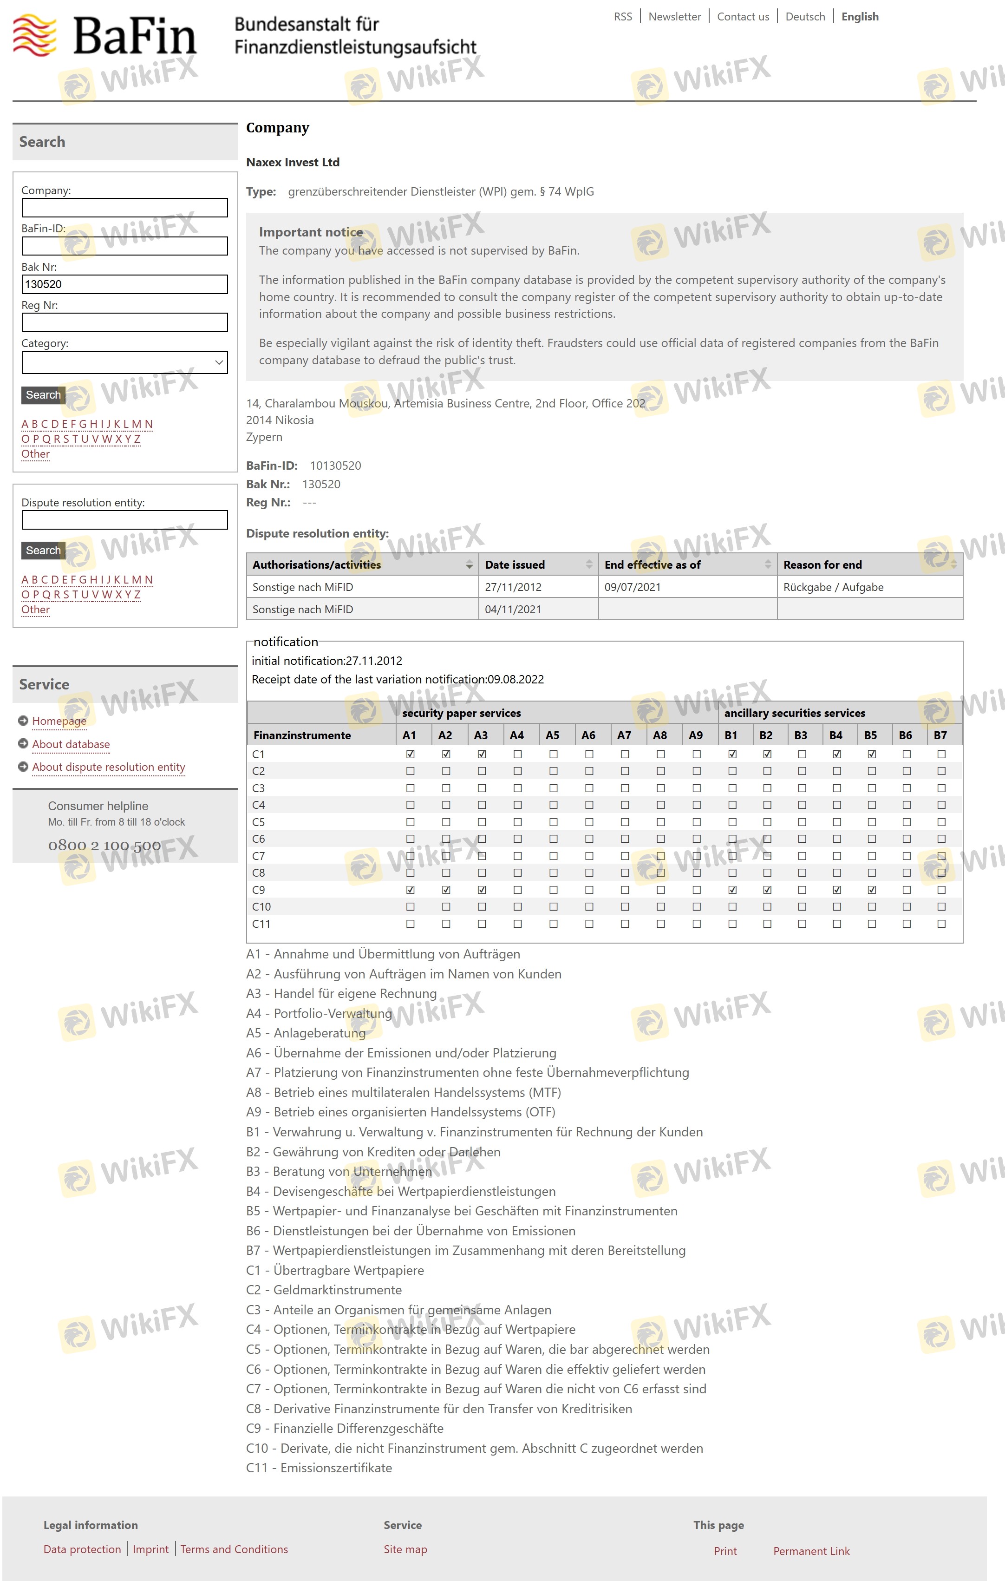Click the BaFin logo
Image resolution: width=1005 pixels, height=1581 pixels.
click(x=105, y=37)
